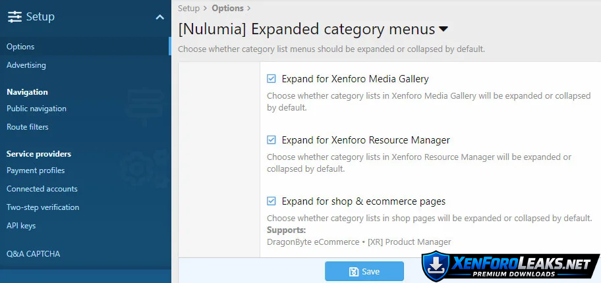Open Payment profiles
This screenshot has width=601, height=283.
36,170
